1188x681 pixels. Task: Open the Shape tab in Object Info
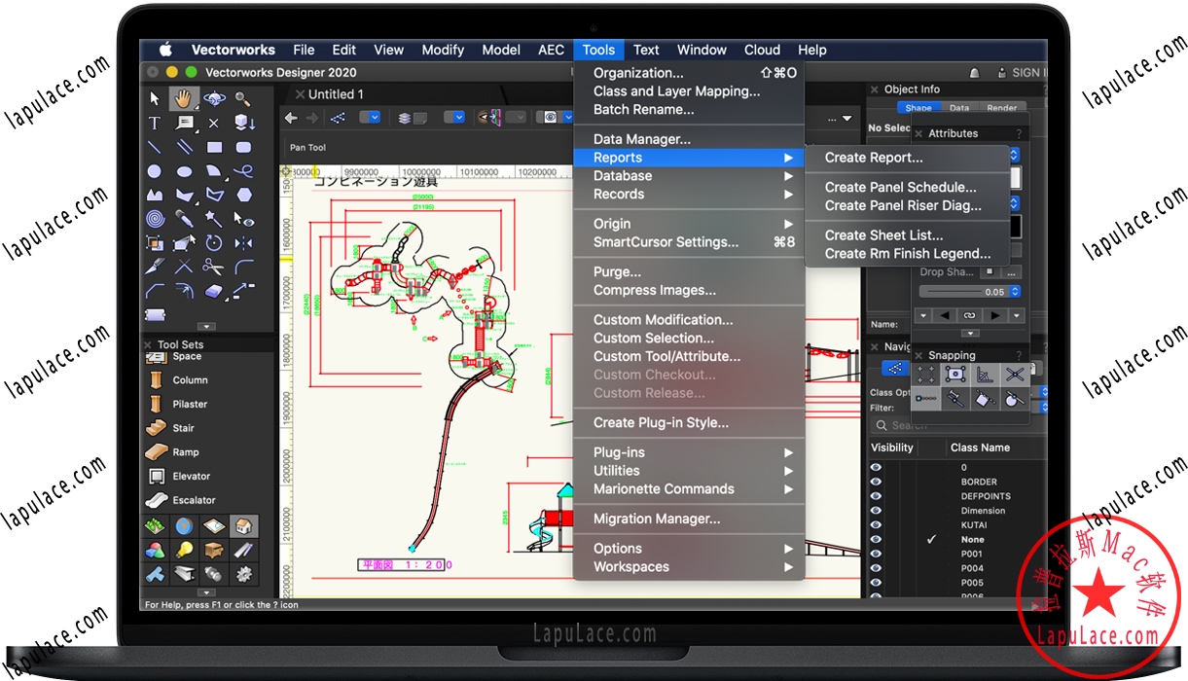[x=918, y=108]
